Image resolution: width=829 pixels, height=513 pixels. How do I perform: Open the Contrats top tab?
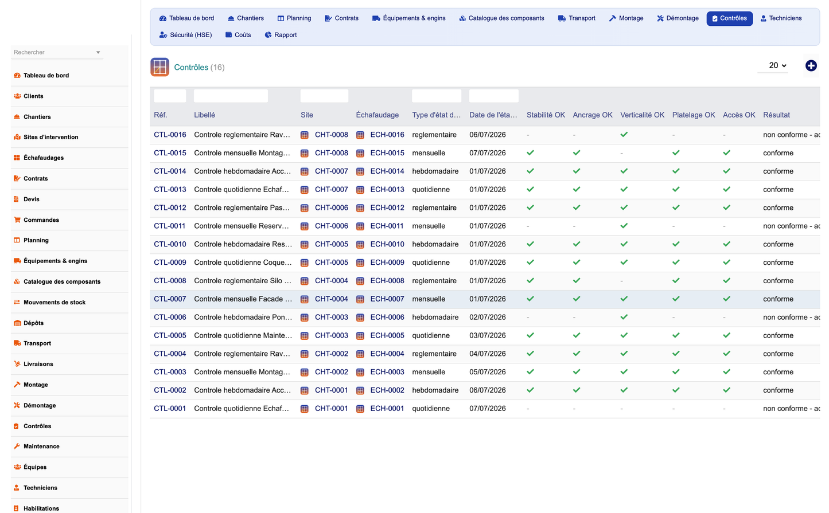click(x=341, y=18)
